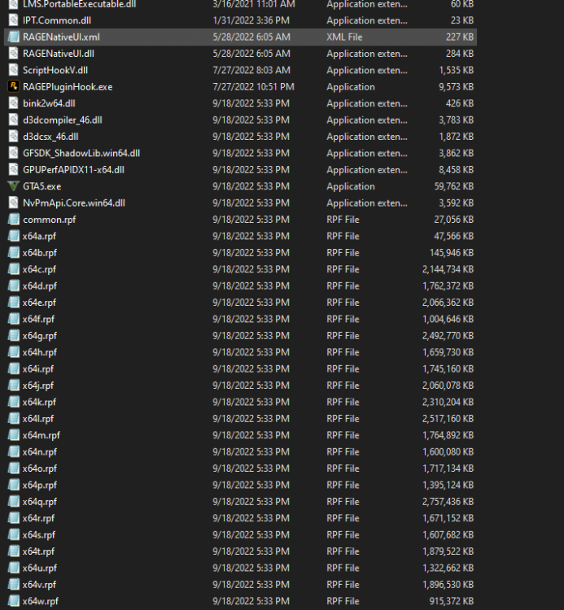
Task: Select the file name x64p.rpf
Action: 40,485
